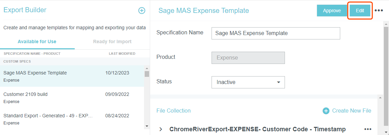Select Standard Export - Generated - 49 spec
Viewport: 389px width, 135px height.
pos(72,119)
